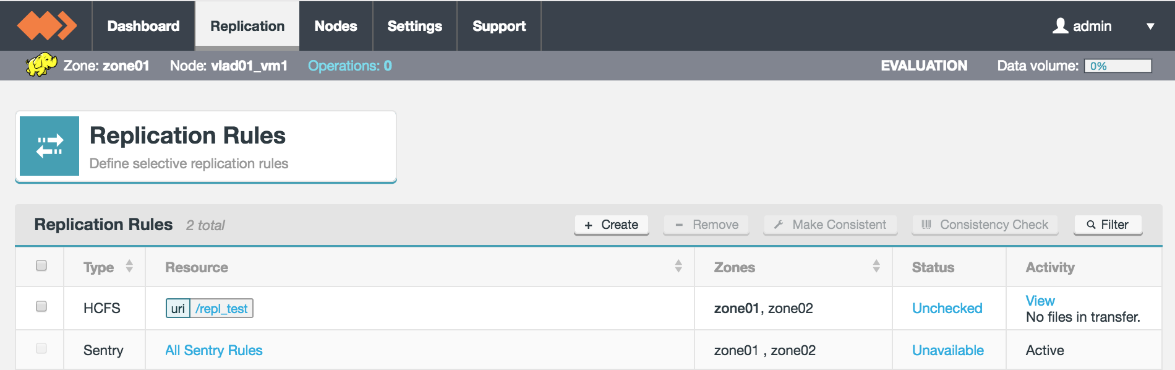Click the Data volume 0% progress bar
This screenshot has height=370, width=1175.
1118,66
